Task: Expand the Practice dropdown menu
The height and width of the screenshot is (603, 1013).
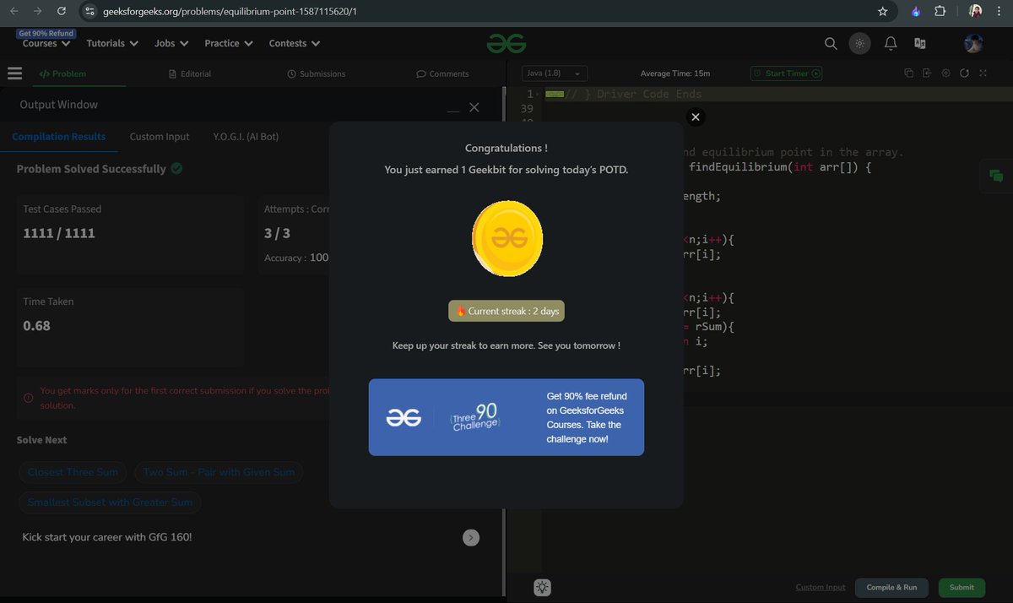Action: coord(228,43)
